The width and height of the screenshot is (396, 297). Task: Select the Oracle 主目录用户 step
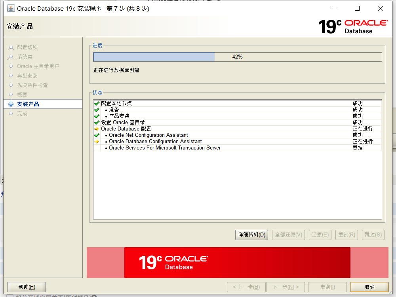tap(38, 66)
